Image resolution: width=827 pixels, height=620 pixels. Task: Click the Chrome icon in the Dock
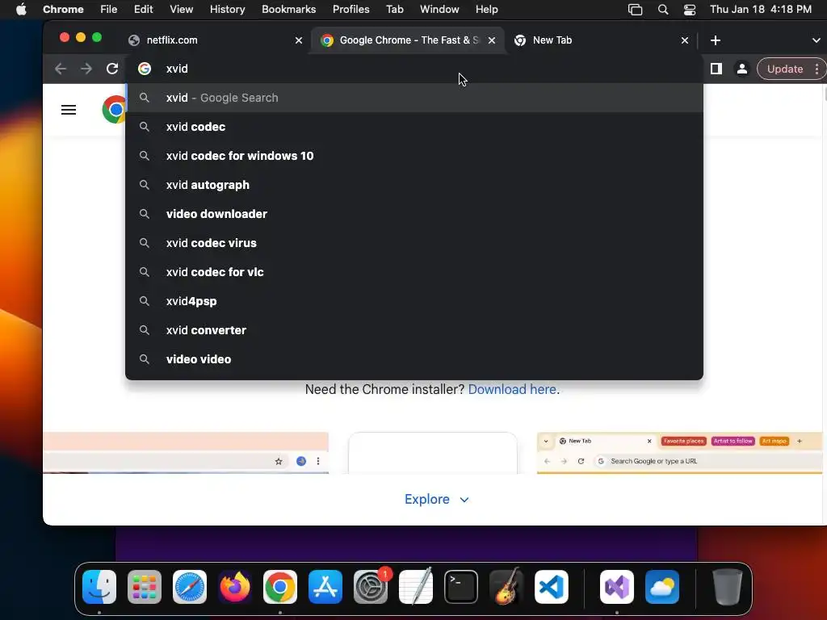pyautogui.click(x=280, y=587)
